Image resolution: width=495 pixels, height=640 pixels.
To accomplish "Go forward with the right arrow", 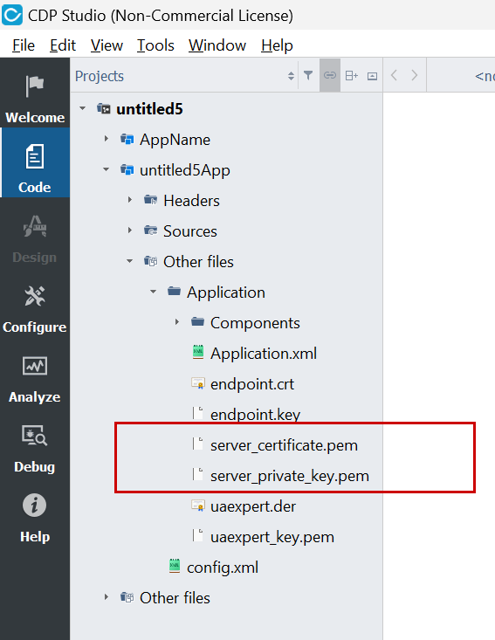I will click(x=415, y=75).
